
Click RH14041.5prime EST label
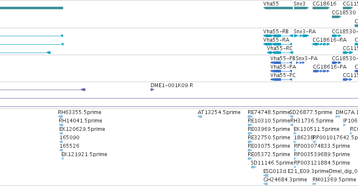[x=80, y=121]
